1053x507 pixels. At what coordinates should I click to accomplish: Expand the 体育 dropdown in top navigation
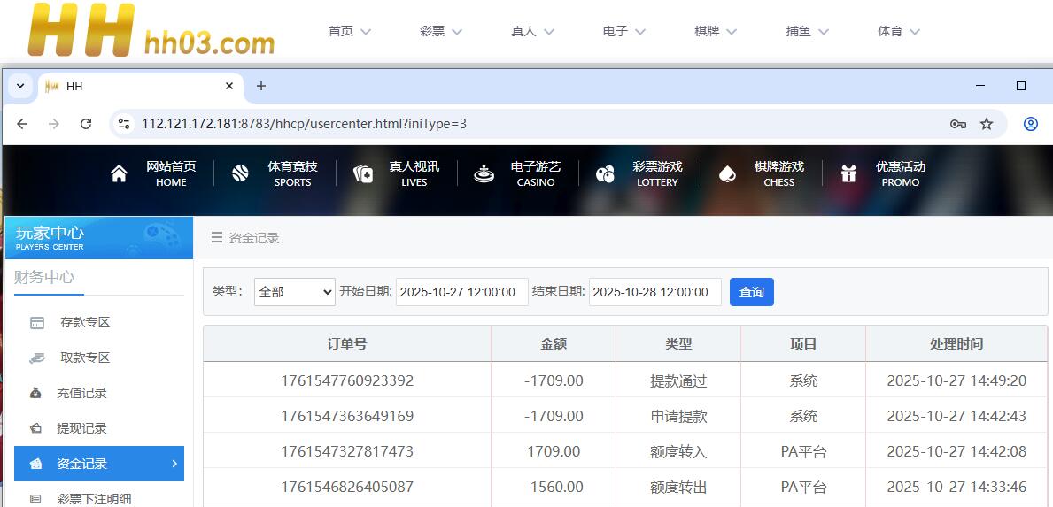tap(898, 31)
